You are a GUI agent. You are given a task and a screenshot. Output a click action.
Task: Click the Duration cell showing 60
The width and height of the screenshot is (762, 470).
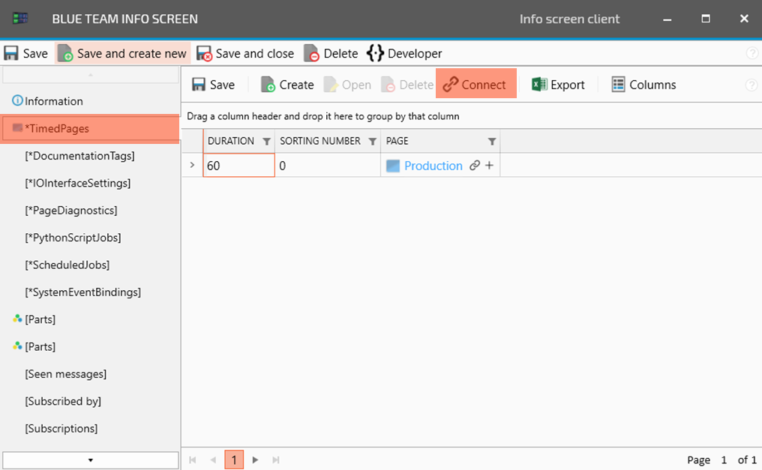click(238, 166)
